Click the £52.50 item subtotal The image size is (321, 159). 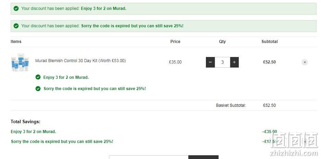pos(269,62)
